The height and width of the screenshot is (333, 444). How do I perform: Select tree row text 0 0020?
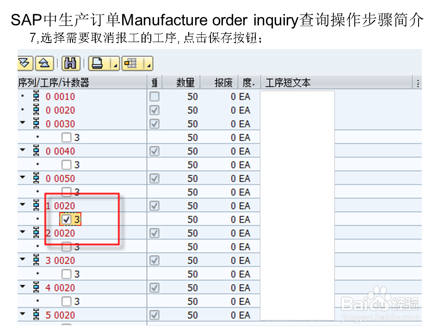click(60, 110)
